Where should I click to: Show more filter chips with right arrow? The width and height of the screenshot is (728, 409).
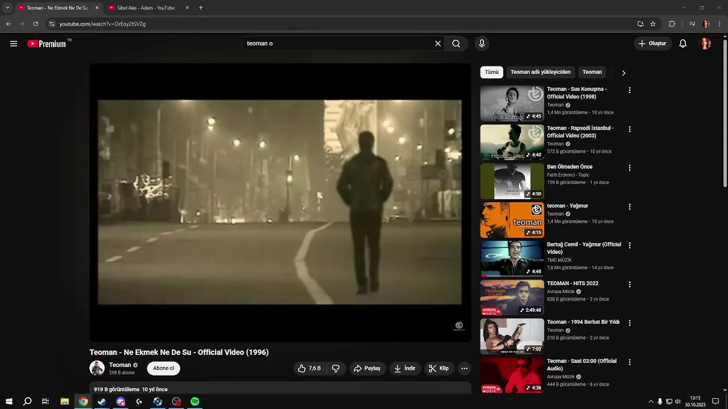pos(623,73)
